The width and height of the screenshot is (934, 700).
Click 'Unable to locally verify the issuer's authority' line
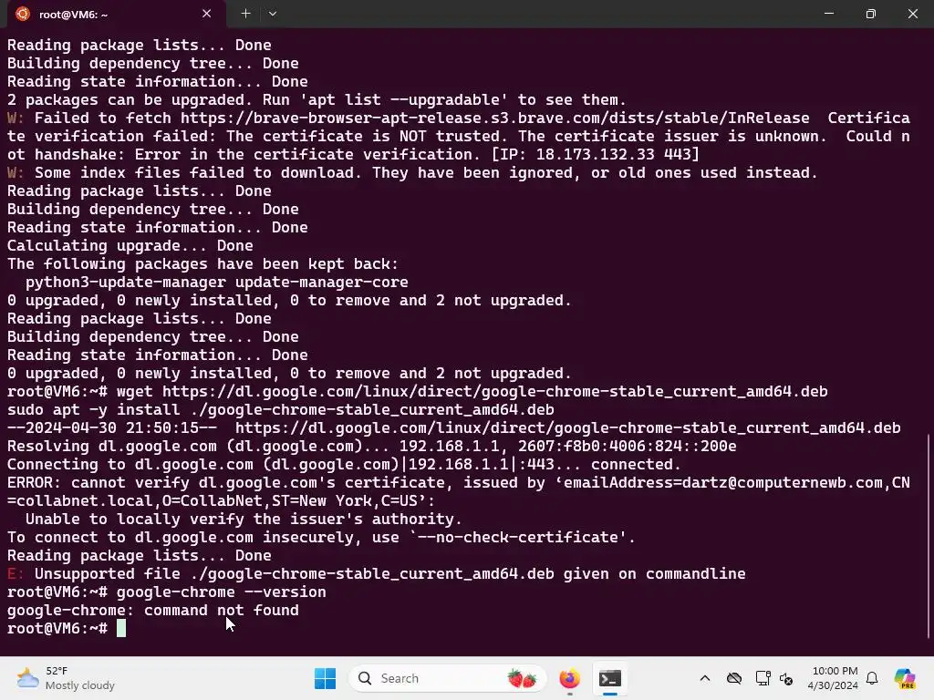point(244,519)
